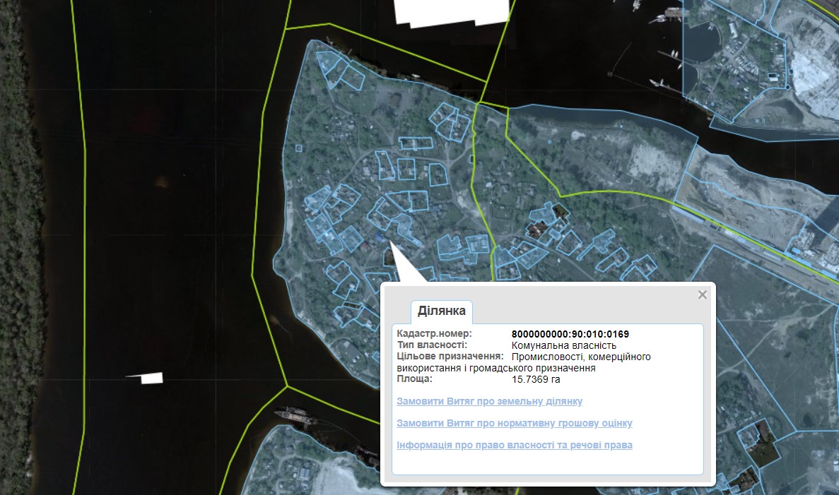Select the Ділянка tab
The width and height of the screenshot is (839, 495).
tap(441, 311)
